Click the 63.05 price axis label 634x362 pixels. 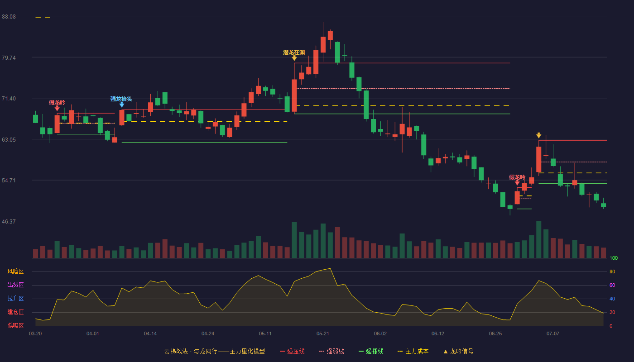coord(9,140)
